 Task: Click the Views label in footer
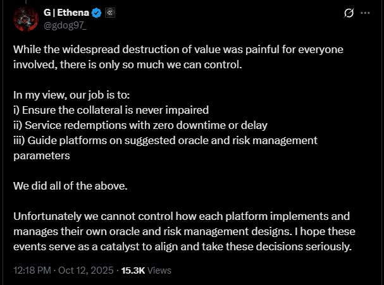159,270
